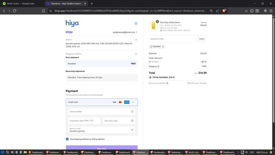Open a new browser tab

tap(92, 3)
